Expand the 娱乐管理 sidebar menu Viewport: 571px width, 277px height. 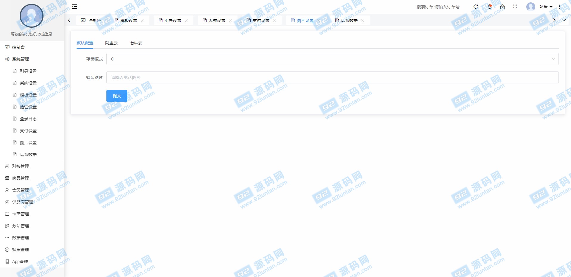[32, 250]
